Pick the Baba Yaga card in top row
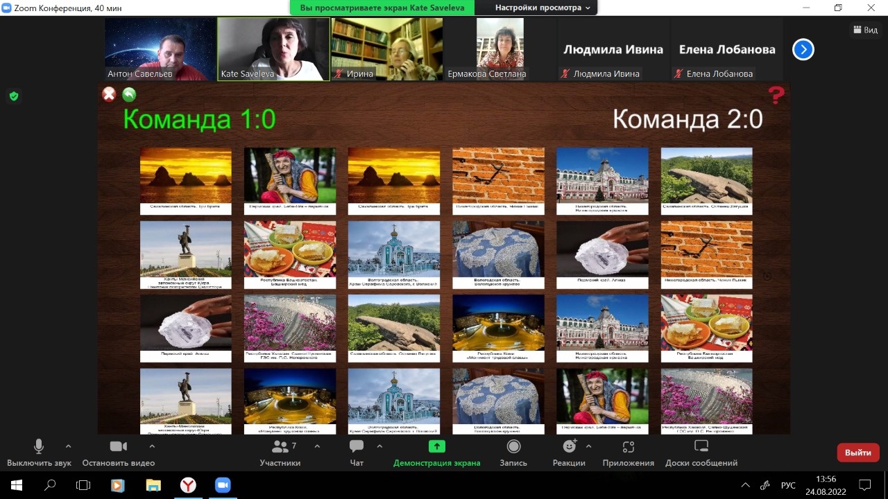Image resolution: width=888 pixels, height=499 pixels. click(290, 180)
